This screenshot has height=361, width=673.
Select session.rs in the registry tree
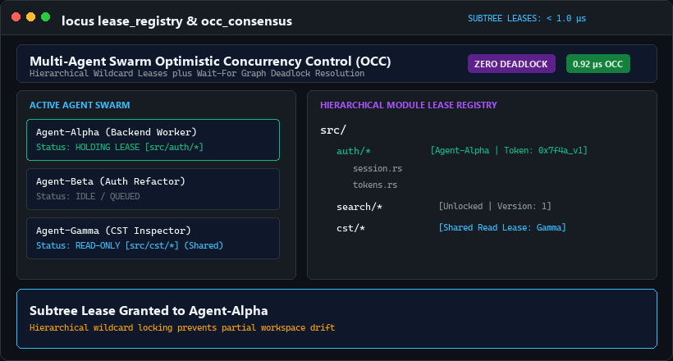click(378, 169)
